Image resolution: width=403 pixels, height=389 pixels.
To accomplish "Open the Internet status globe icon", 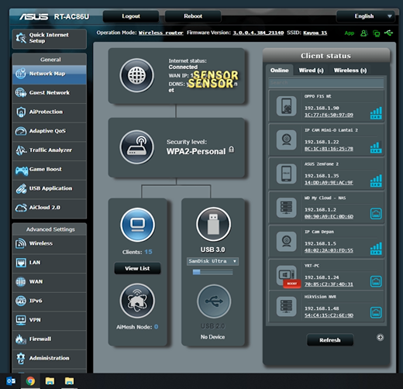I will [x=137, y=75].
